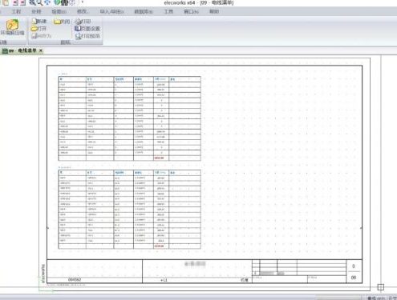
Task: Open 页面设置 page setup
Action: (78, 28)
